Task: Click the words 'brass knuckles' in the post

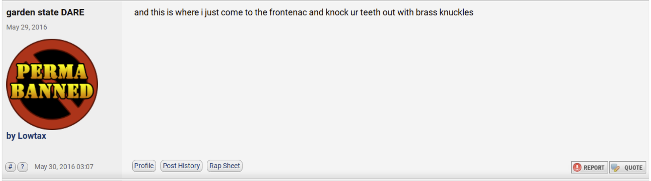Action: point(444,12)
